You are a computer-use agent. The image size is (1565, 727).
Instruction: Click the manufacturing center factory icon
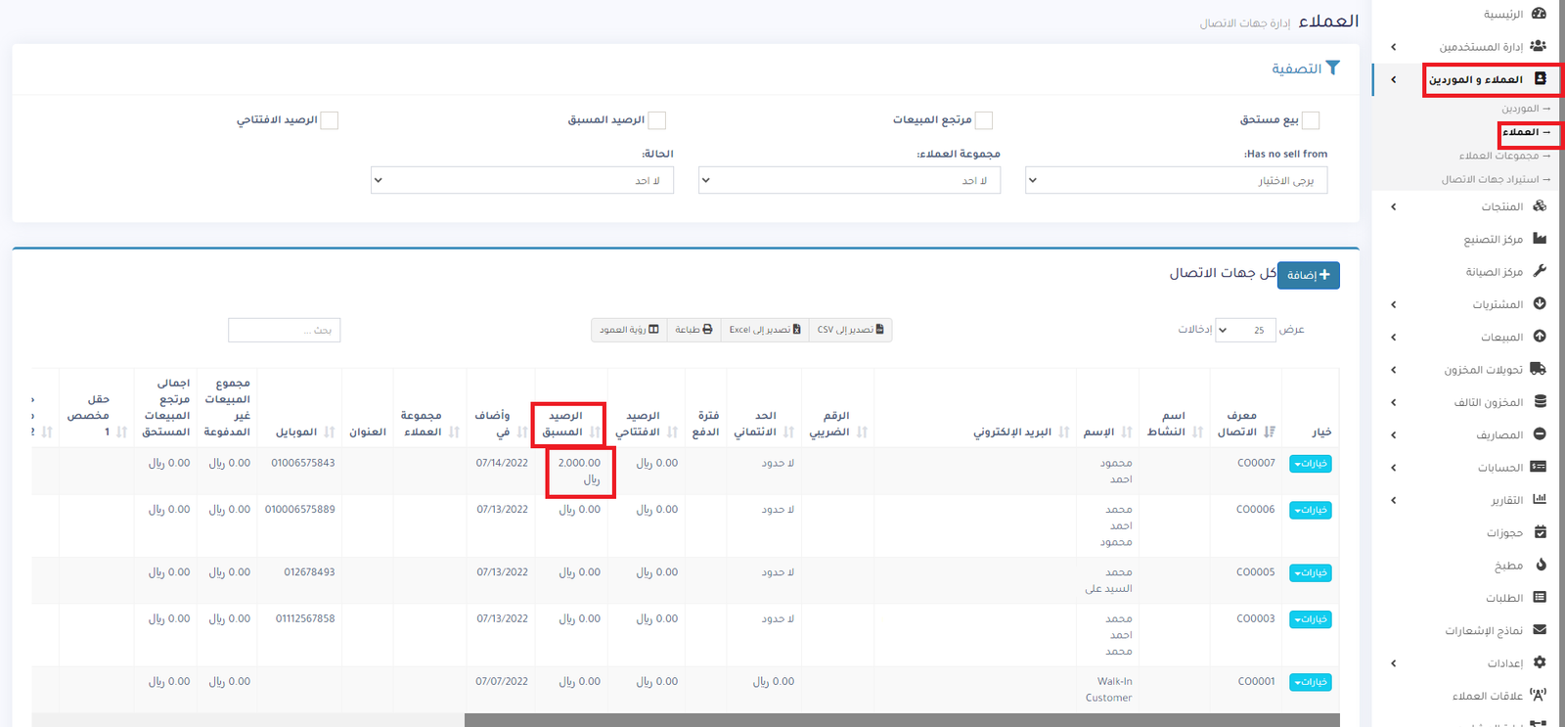coord(1540,239)
